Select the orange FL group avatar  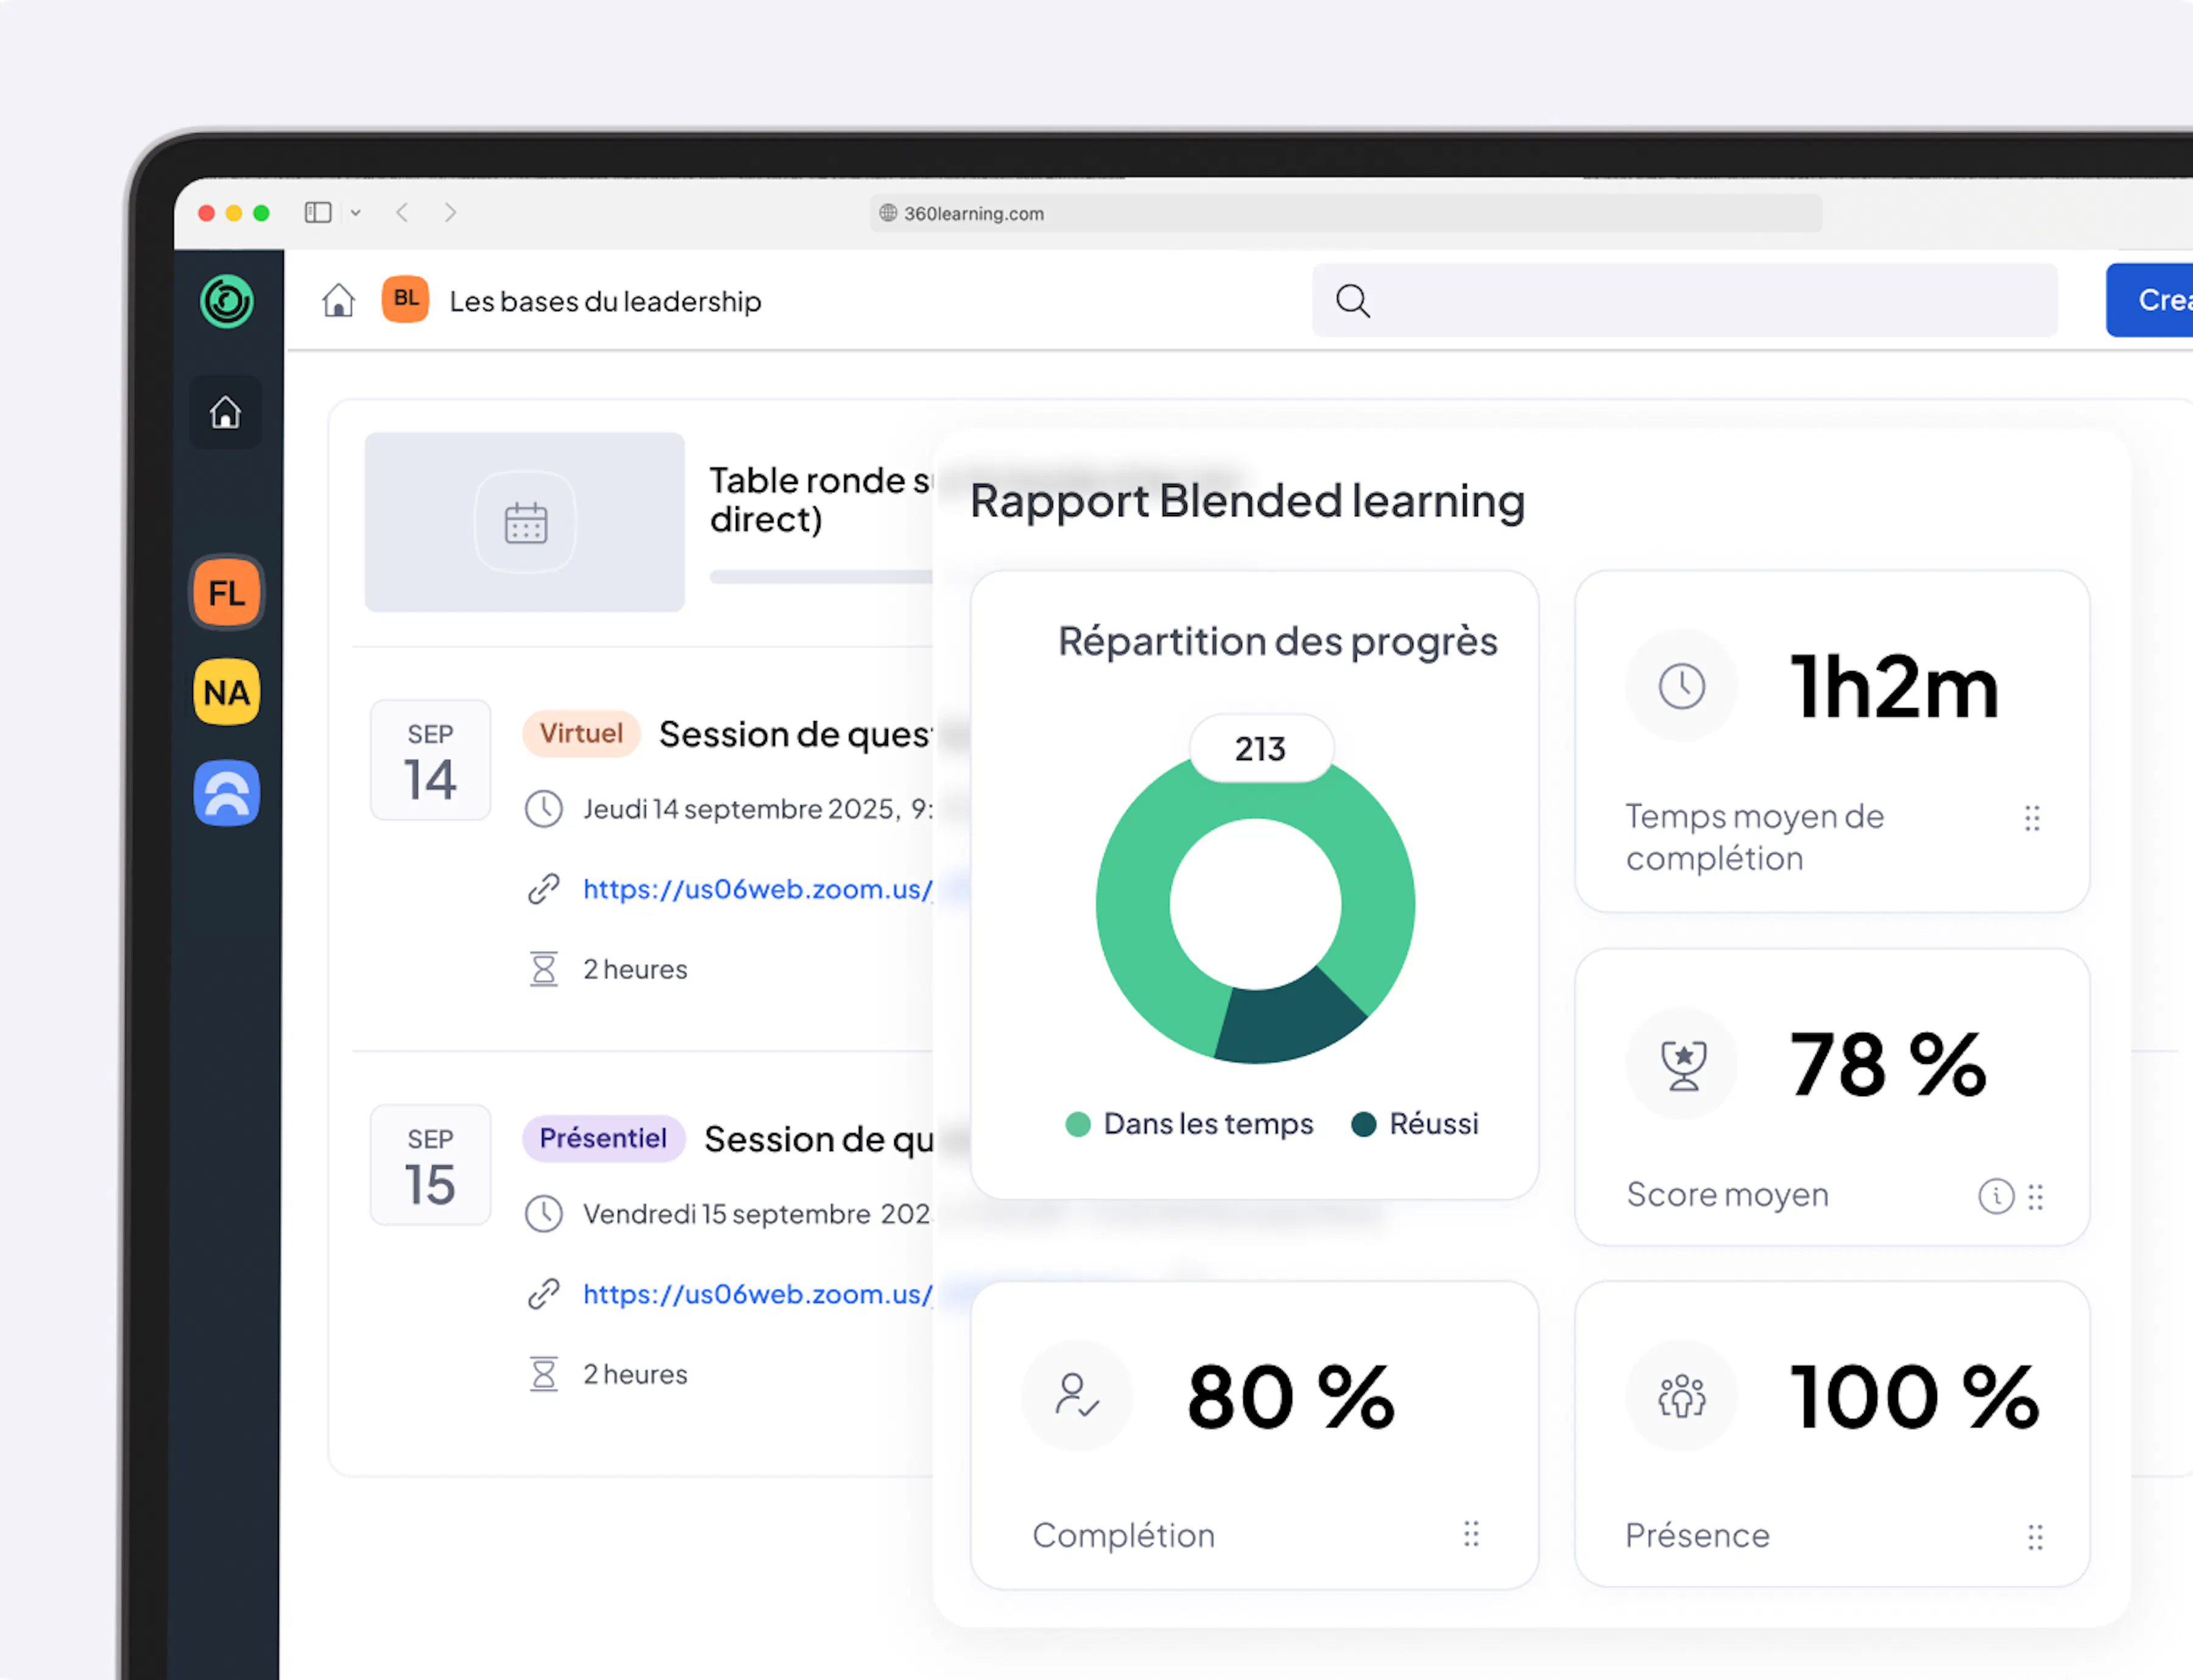[227, 593]
